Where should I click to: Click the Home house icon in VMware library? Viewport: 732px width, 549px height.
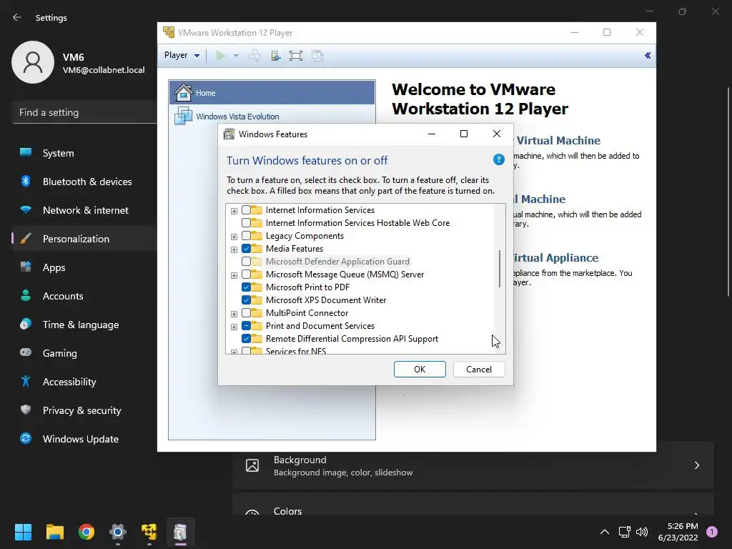pos(184,92)
